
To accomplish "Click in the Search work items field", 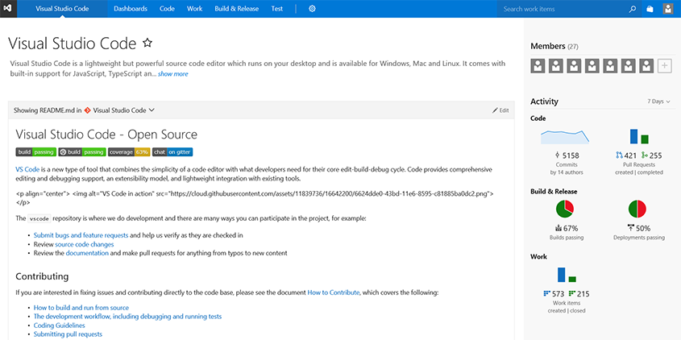I will coord(563,9).
